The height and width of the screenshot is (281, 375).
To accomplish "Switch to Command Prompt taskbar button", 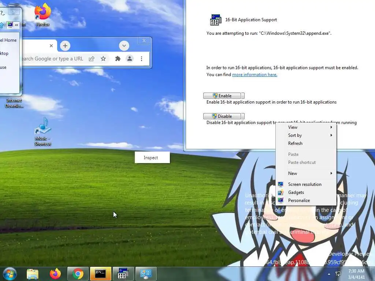I will click(x=101, y=274).
